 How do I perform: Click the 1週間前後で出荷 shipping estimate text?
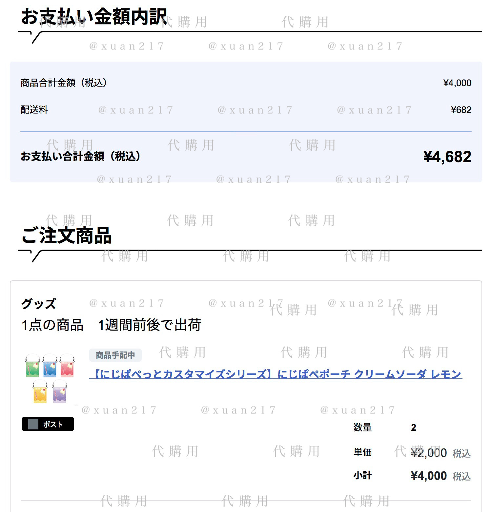pyautogui.click(x=150, y=325)
